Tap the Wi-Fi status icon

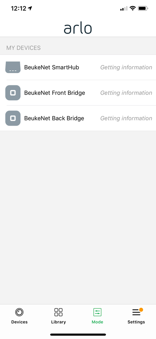click(133, 8)
